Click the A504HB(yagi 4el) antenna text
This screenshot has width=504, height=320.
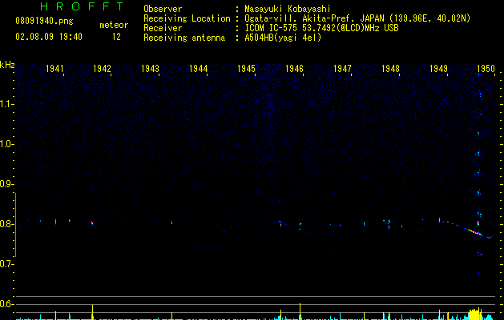(x=283, y=38)
